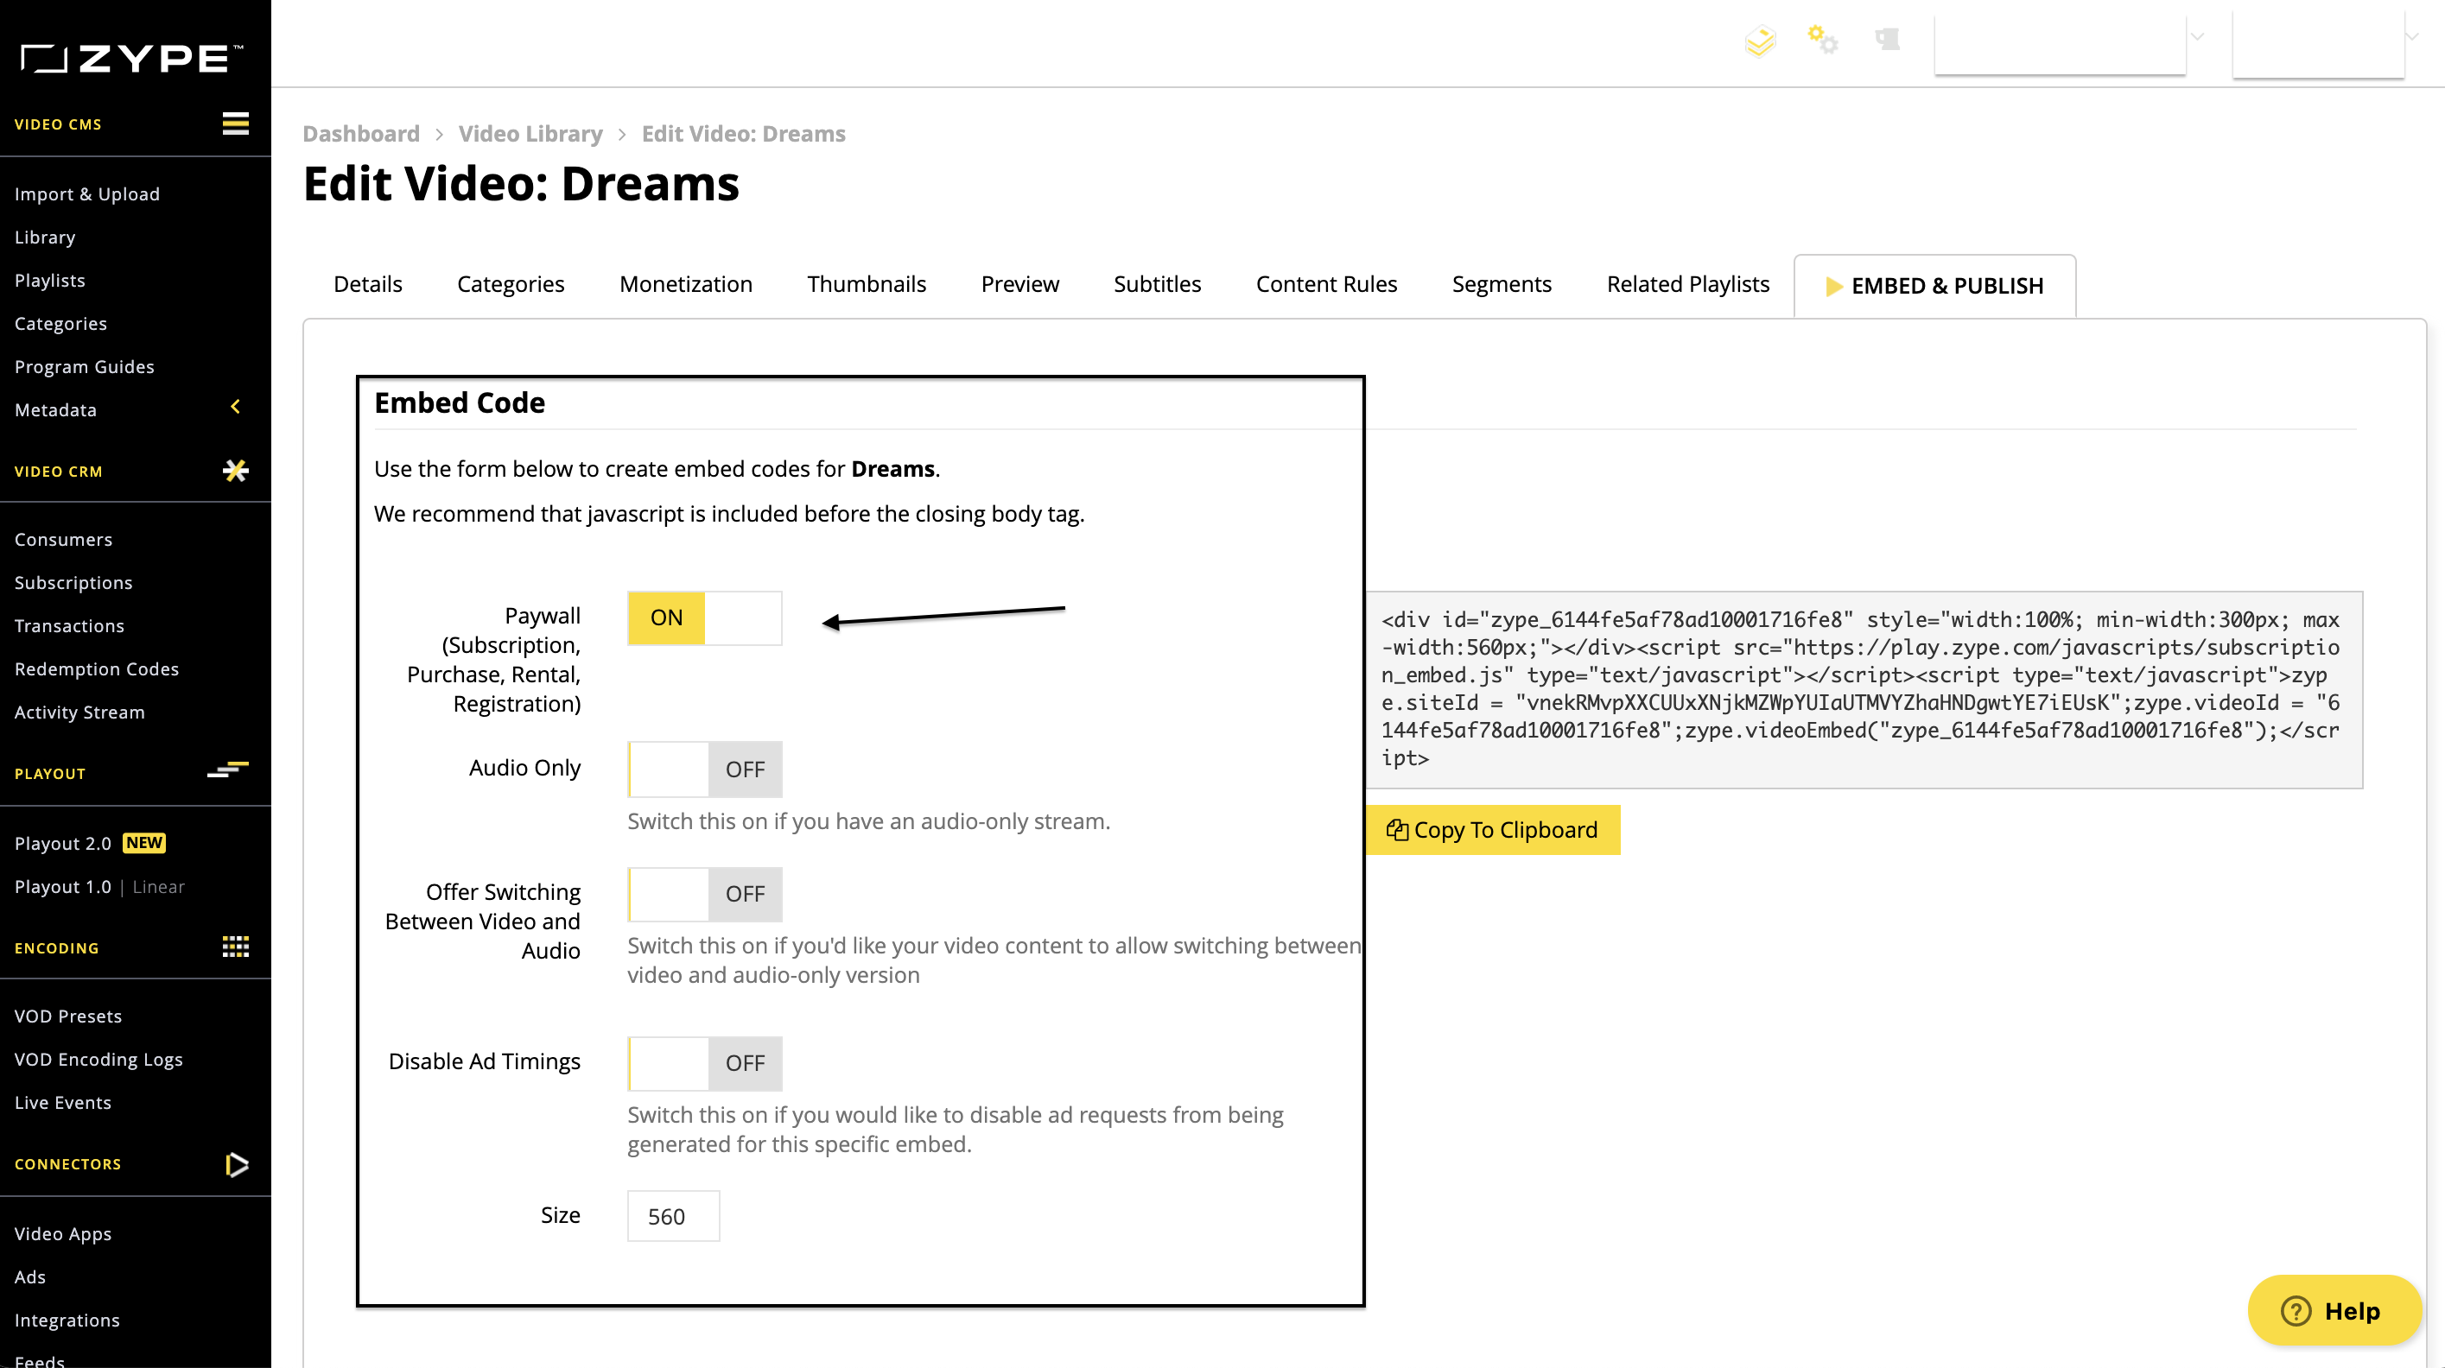Open the Related Playlists tab
Screen dimensions: 2445x1368
point(1687,285)
